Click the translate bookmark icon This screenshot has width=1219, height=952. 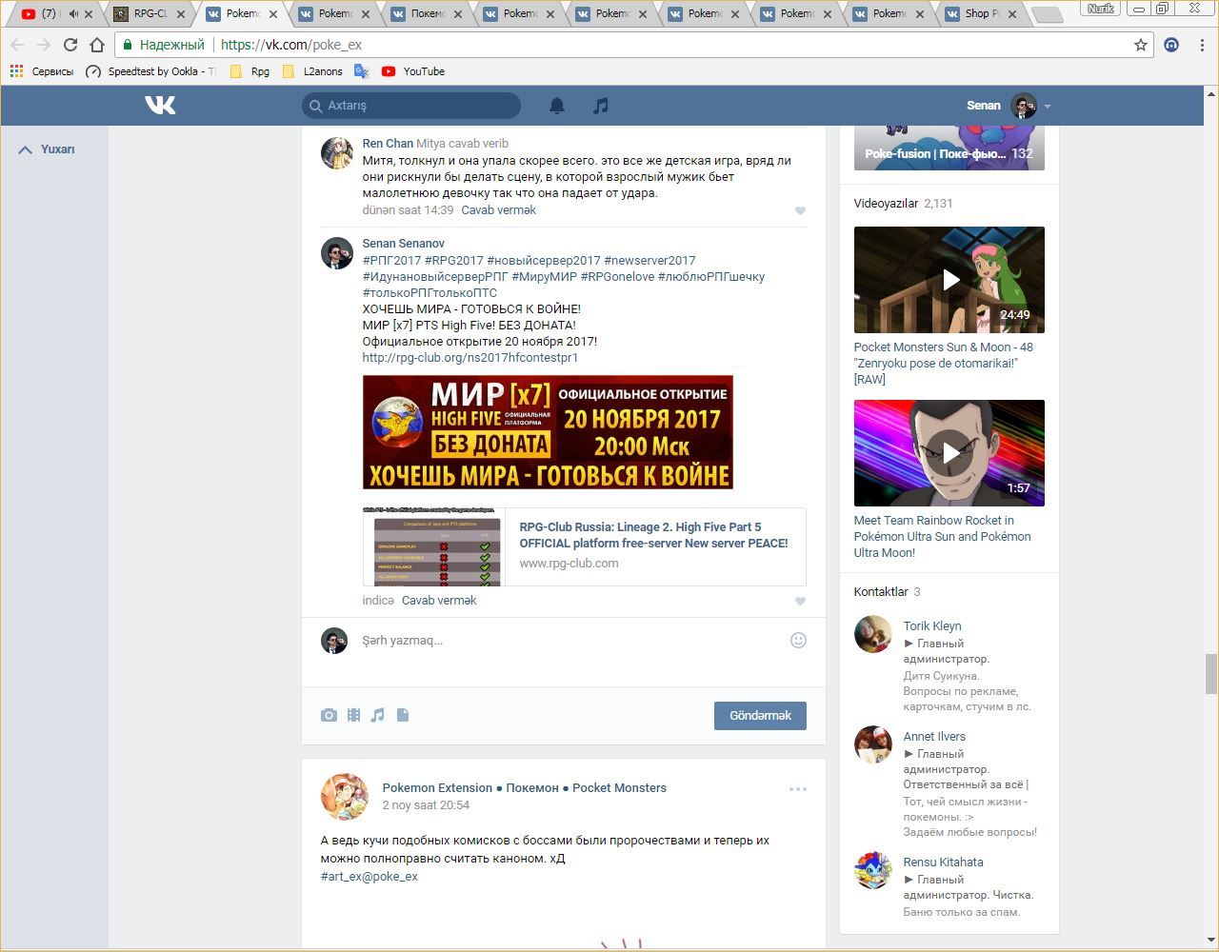362,71
